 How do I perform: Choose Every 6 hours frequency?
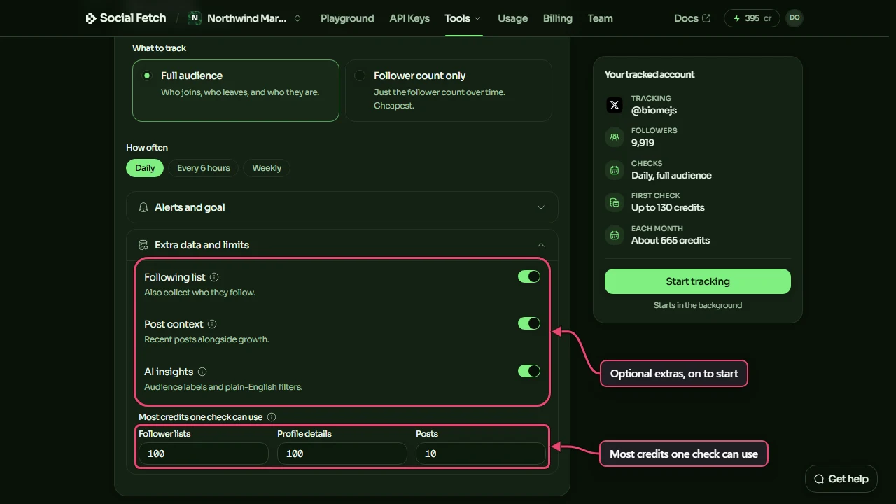(203, 168)
